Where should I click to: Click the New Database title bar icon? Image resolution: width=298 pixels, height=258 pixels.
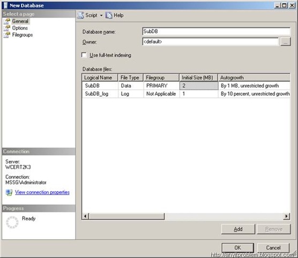tap(5, 5)
